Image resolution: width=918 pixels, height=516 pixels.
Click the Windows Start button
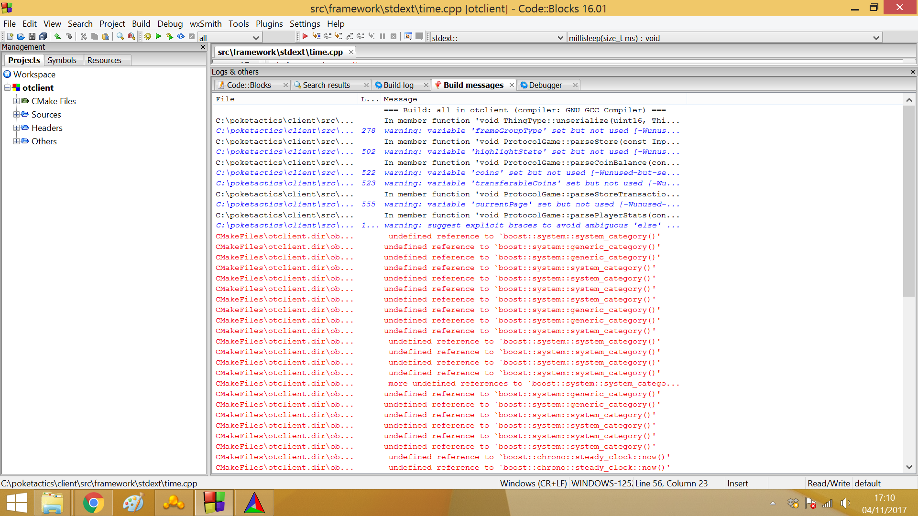pyautogui.click(x=16, y=503)
